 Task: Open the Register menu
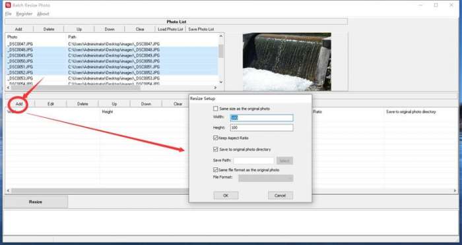pos(24,14)
